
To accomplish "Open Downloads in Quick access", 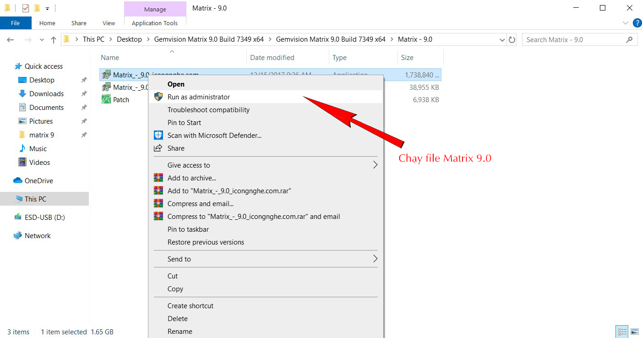I will click(46, 94).
